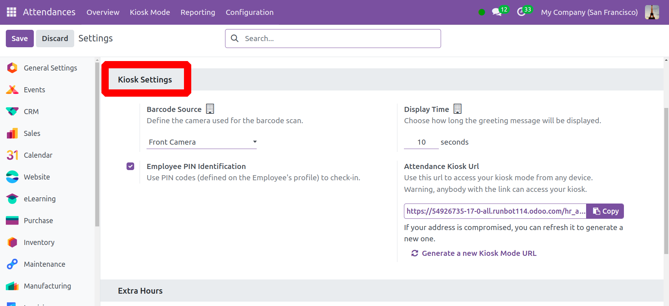Open the Reporting menu

click(198, 12)
